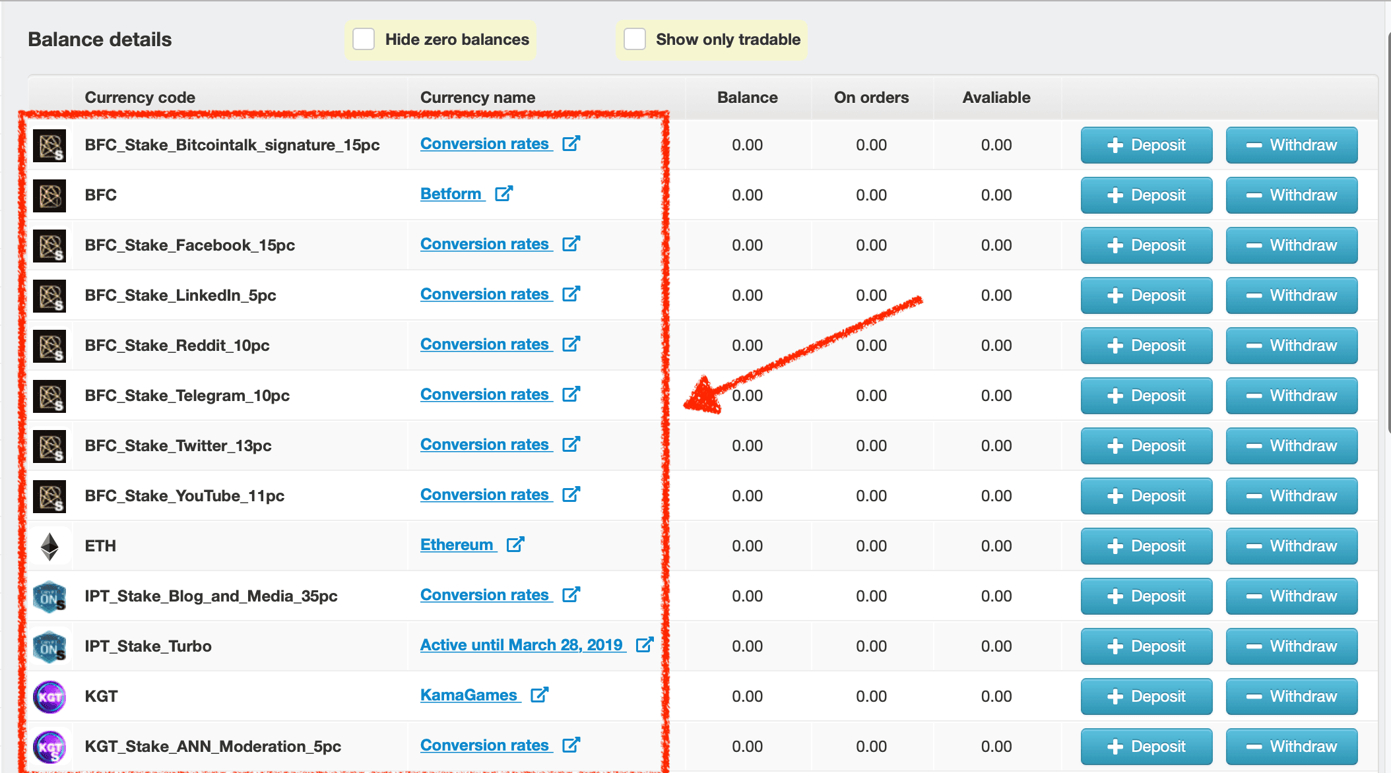Deposit to the KGT balance
Viewport: 1391px width, 773px height.
(1147, 696)
